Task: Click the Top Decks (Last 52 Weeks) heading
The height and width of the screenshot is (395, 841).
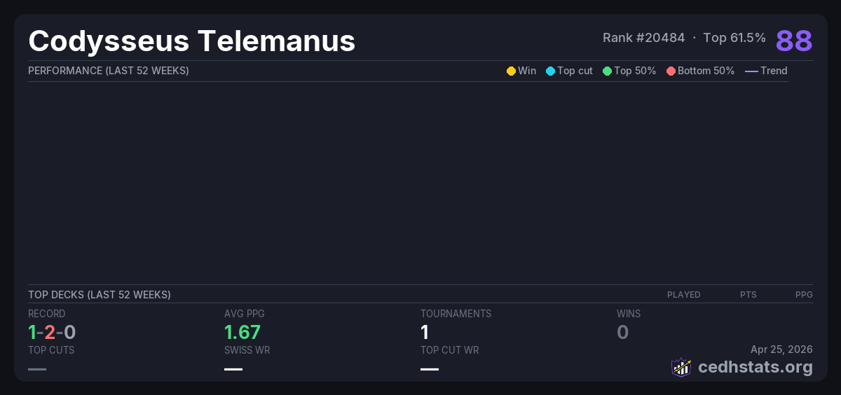Action: coord(100,295)
